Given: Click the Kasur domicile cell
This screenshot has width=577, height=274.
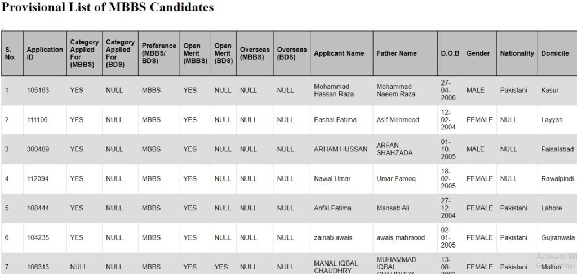Looking at the screenshot, I should click(x=549, y=90).
